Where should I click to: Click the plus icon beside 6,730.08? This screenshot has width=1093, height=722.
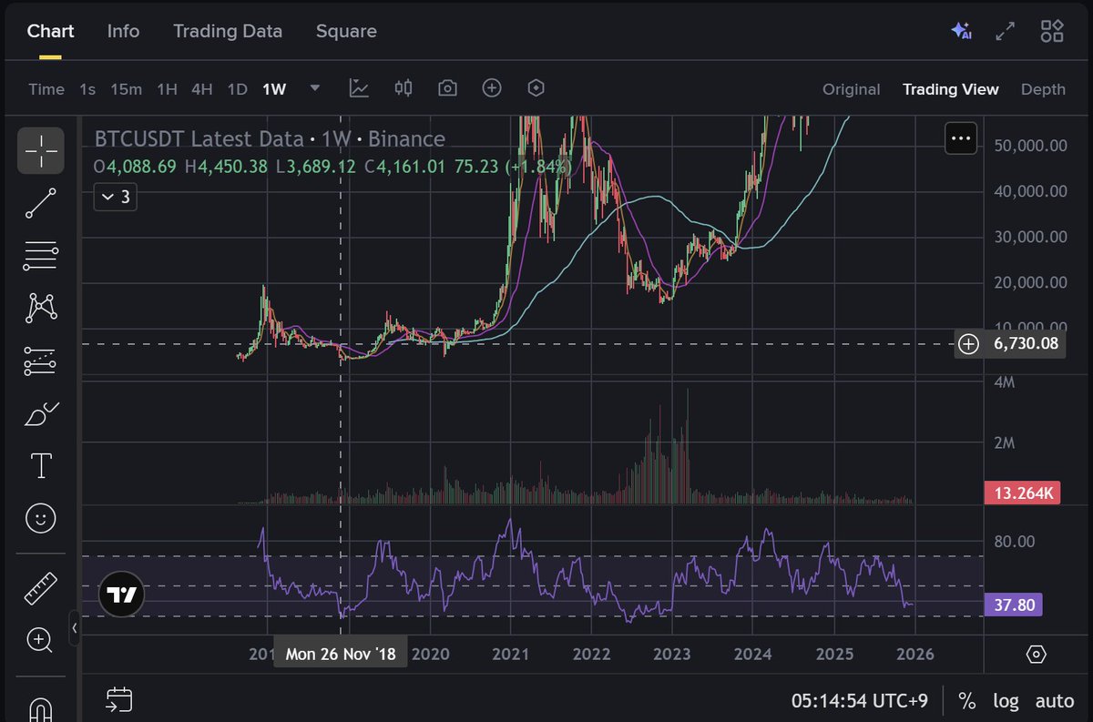pyautogui.click(x=969, y=344)
